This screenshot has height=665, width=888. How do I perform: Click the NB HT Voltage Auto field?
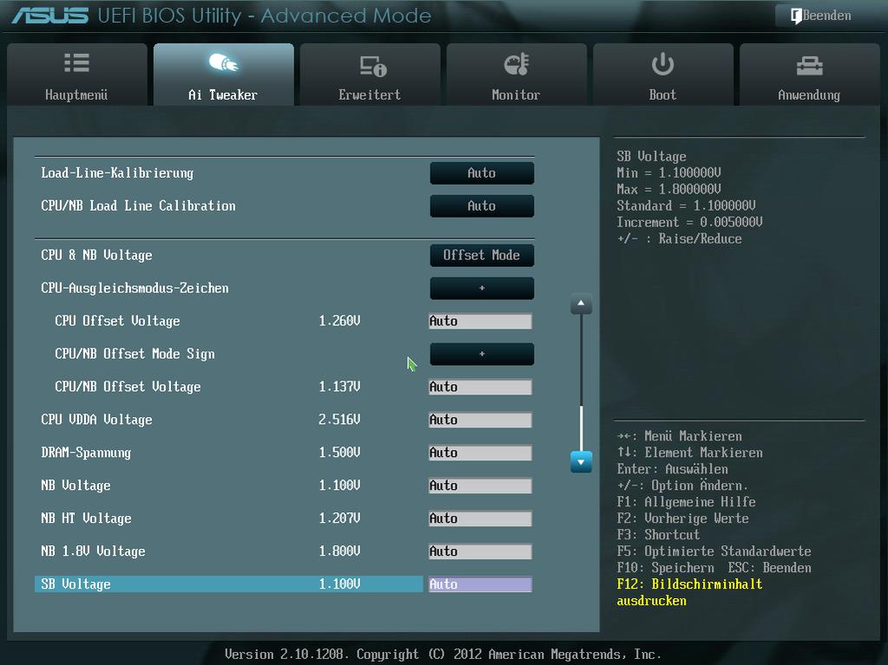pyautogui.click(x=480, y=518)
